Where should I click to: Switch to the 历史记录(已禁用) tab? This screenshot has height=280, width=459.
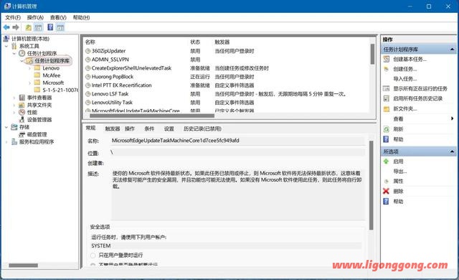(x=202, y=129)
